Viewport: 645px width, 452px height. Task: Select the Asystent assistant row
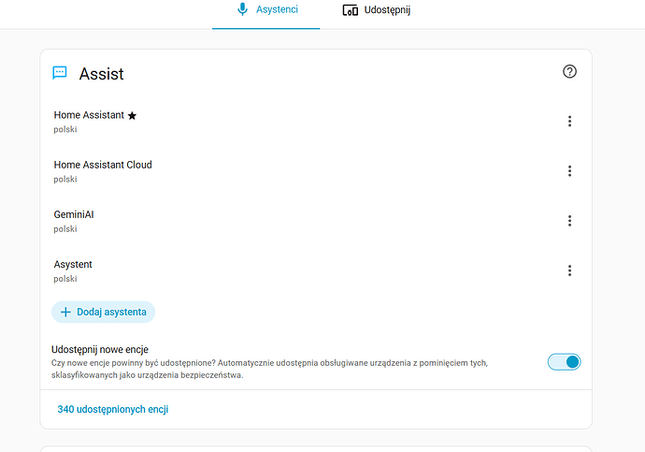[316, 270]
